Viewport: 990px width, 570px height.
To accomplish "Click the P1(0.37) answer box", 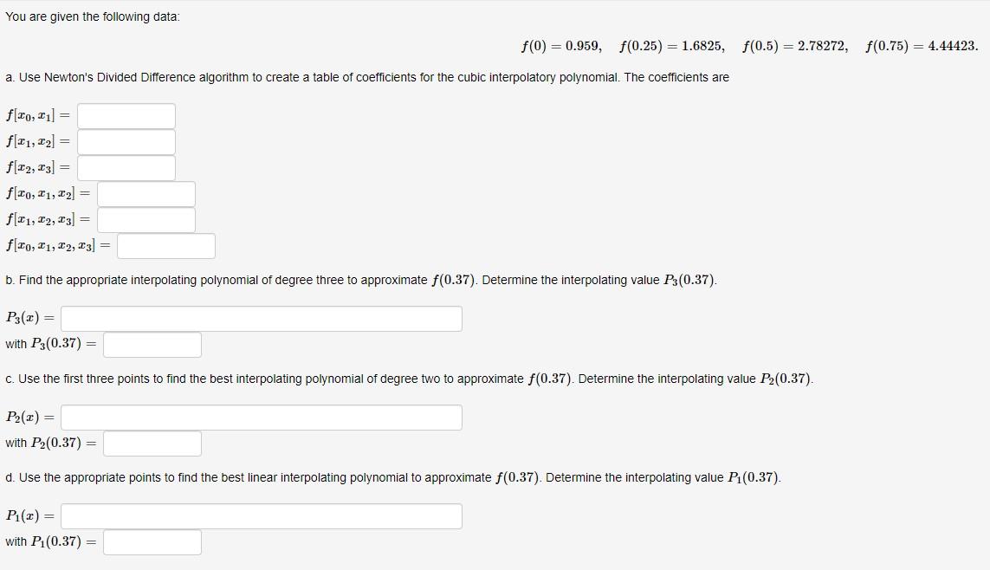I will (152, 542).
